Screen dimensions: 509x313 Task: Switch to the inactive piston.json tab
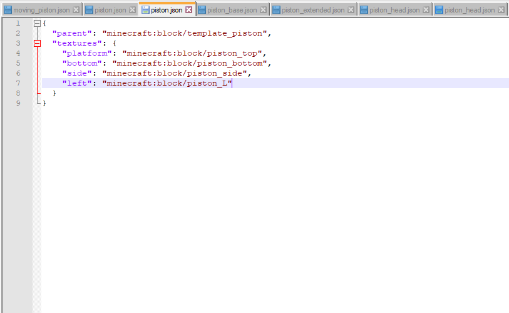[110, 10]
